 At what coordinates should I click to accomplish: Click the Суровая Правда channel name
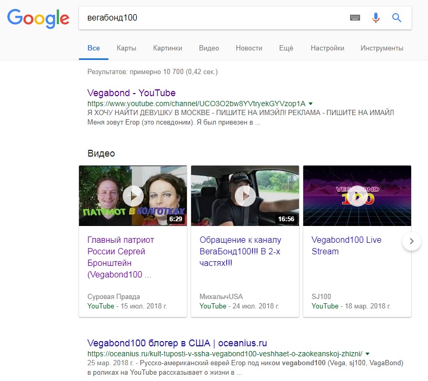pos(114,296)
